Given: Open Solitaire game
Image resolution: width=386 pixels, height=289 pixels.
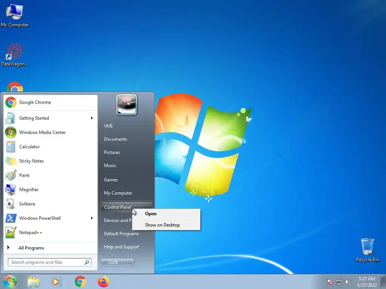Looking at the screenshot, I should tap(51, 204).
